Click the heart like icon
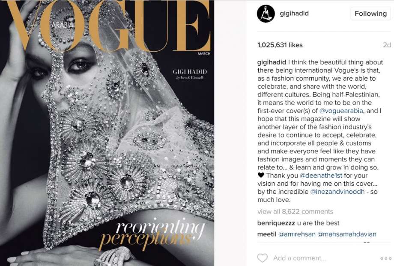 coord(263,258)
